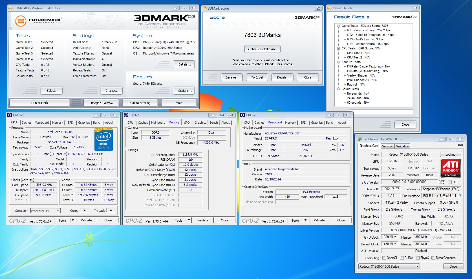472x279 pixels.
Task: Open Tools dropdown arrow in CPU-Z Memory window
Action: click(189, 220)
